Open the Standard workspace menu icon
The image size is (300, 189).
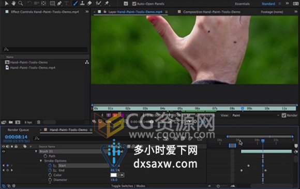pos(280,4)
